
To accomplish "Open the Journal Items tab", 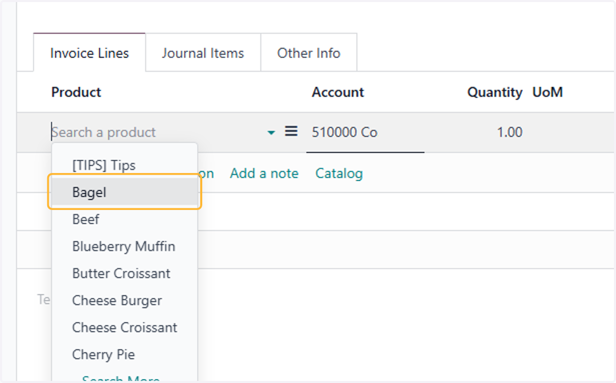I will click(x=203, y=53).
